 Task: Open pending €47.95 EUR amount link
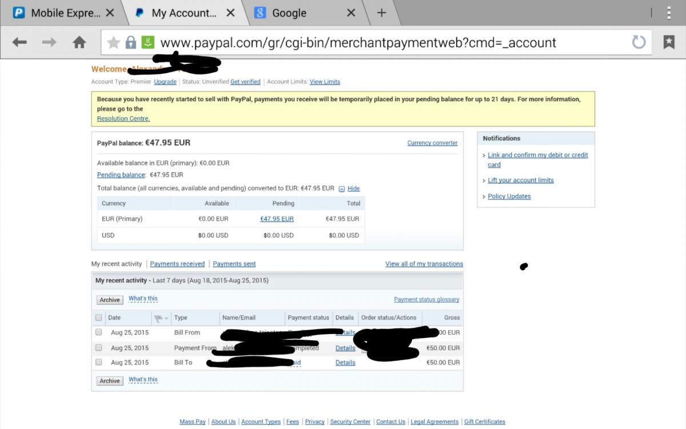(x=277, y=219)
